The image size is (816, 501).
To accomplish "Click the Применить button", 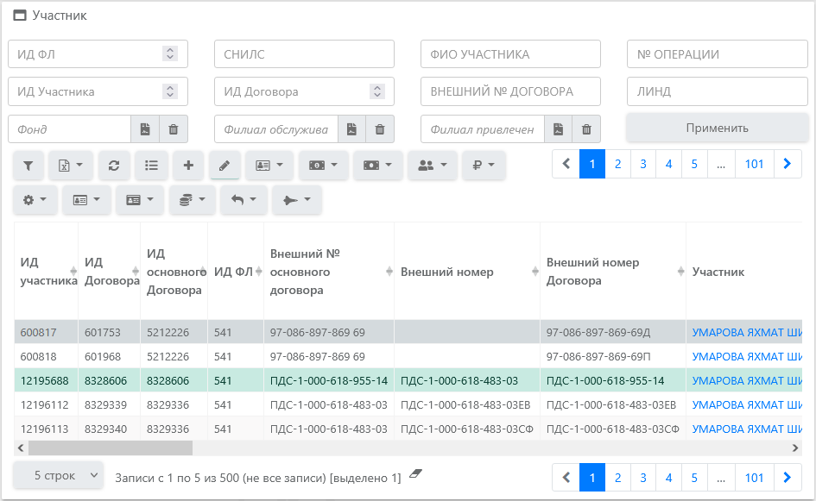I will tap(717, 128).
